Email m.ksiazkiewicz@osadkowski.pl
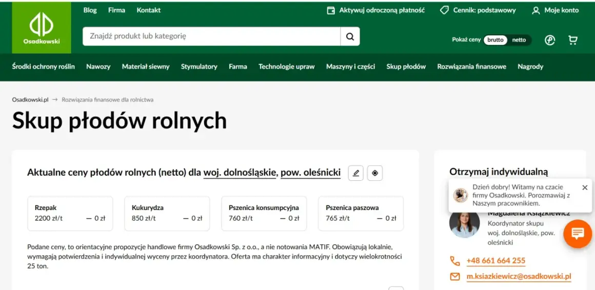 519,277
